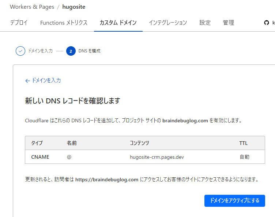
Task: Click the https://braindebuglog.com URL text
Action: pyautogui.click(x=107, y=179)
